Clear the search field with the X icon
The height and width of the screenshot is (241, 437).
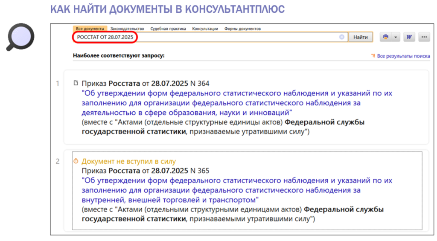click(342, 37)
